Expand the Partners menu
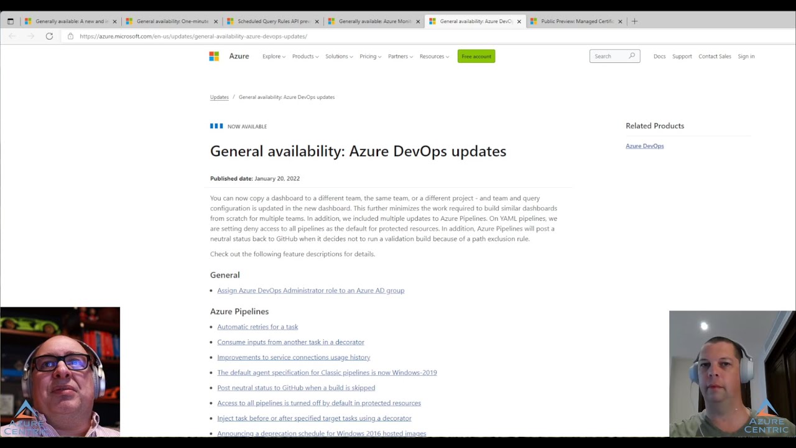The image size is (796, 448). [400, 56]
